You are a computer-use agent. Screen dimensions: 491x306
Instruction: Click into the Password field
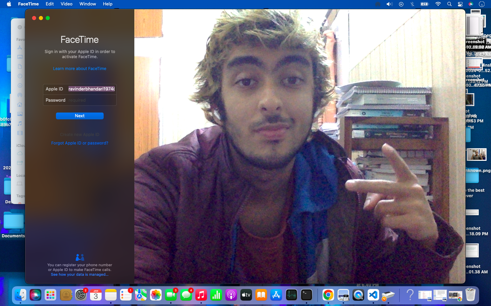pyautogui.click(x=91, y=100)
